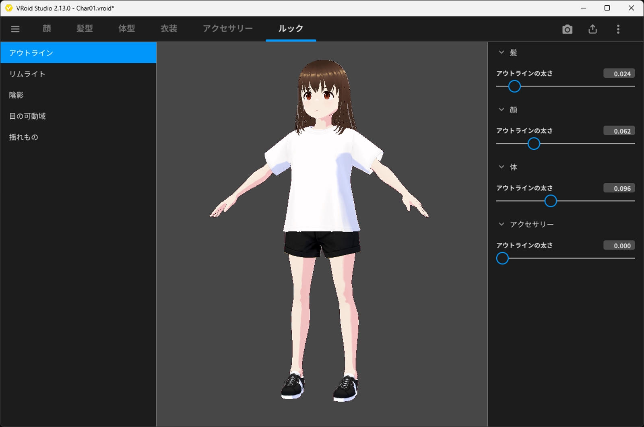Collapse the 髪 section chevron
This screenshot has height=427, width=644.
[x=502, y=52]
